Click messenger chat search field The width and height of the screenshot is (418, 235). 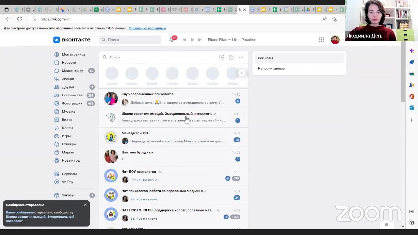160,57
